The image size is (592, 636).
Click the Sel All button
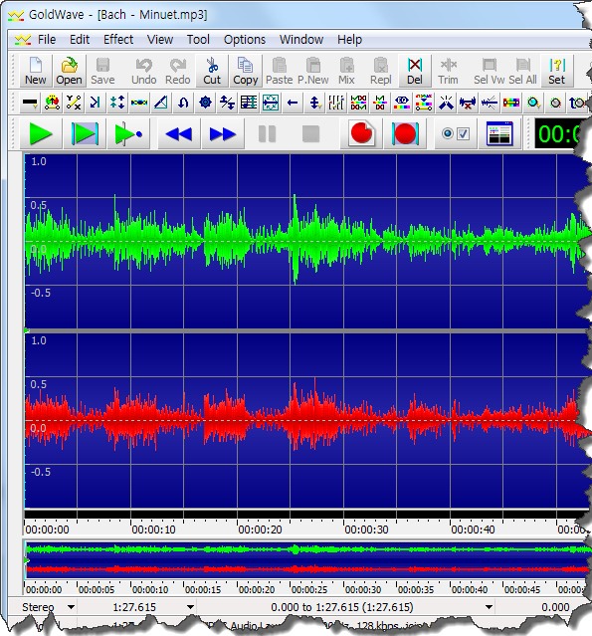point(523,72)
